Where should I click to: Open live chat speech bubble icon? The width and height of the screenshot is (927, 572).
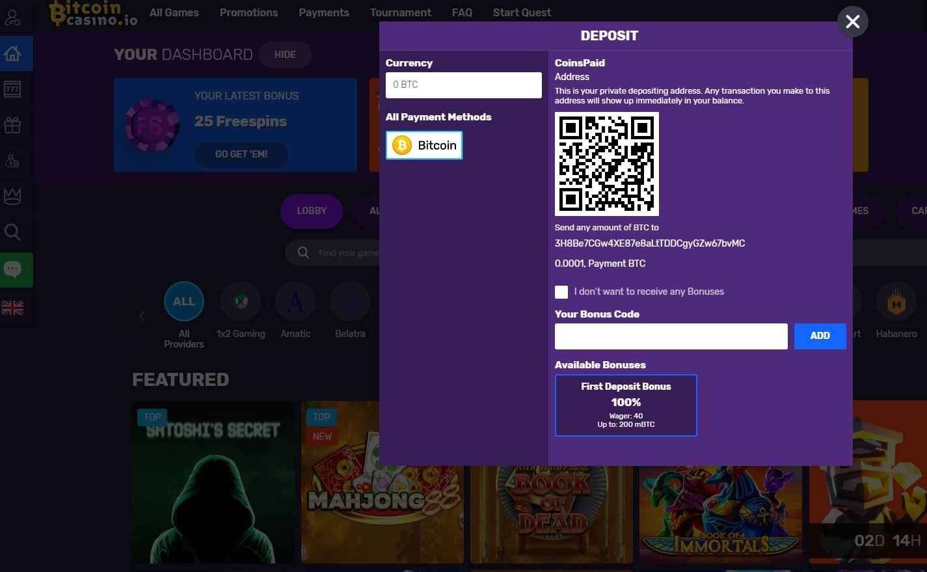point(13,269)
